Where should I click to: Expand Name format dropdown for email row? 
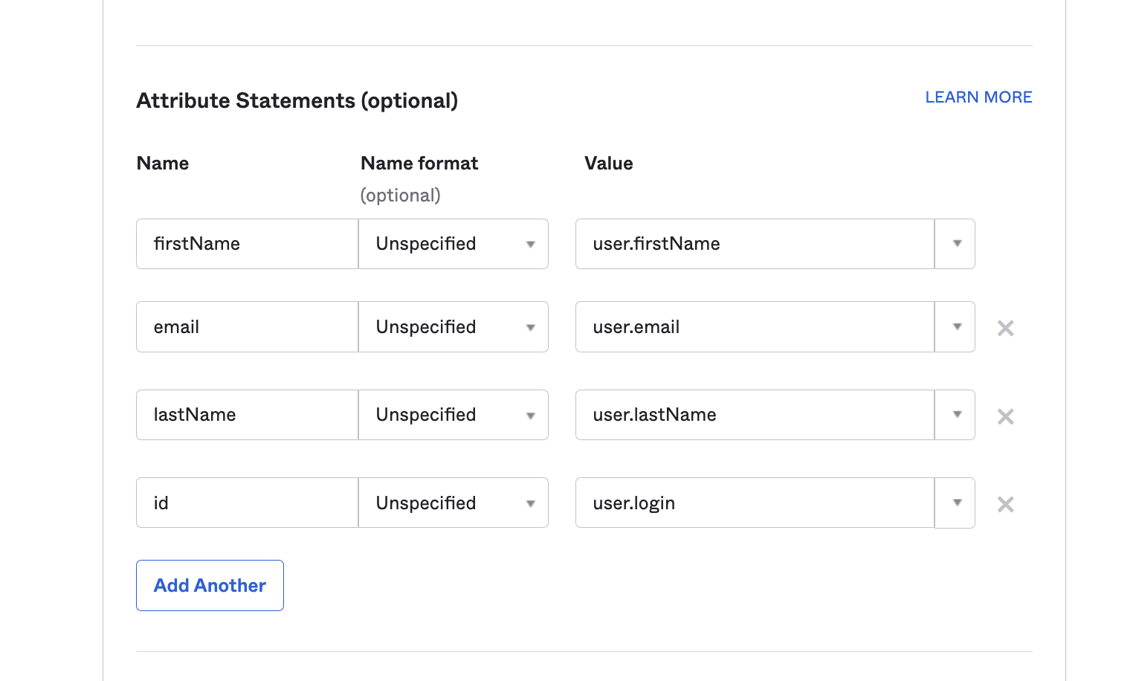pyautogui.click(x=454, y=327)
